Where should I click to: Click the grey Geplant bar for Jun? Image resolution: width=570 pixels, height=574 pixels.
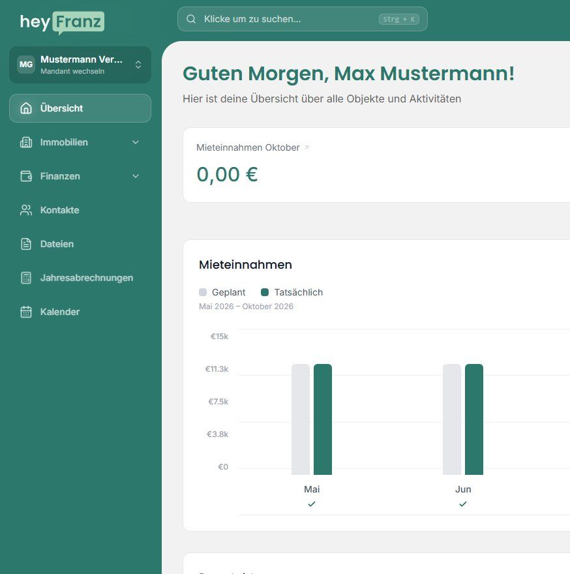click(x=452, y=419)
